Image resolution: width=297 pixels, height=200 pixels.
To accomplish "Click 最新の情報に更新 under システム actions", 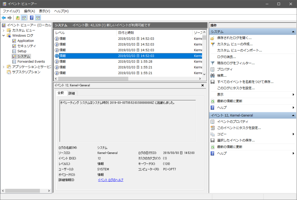I will (229, 101).
